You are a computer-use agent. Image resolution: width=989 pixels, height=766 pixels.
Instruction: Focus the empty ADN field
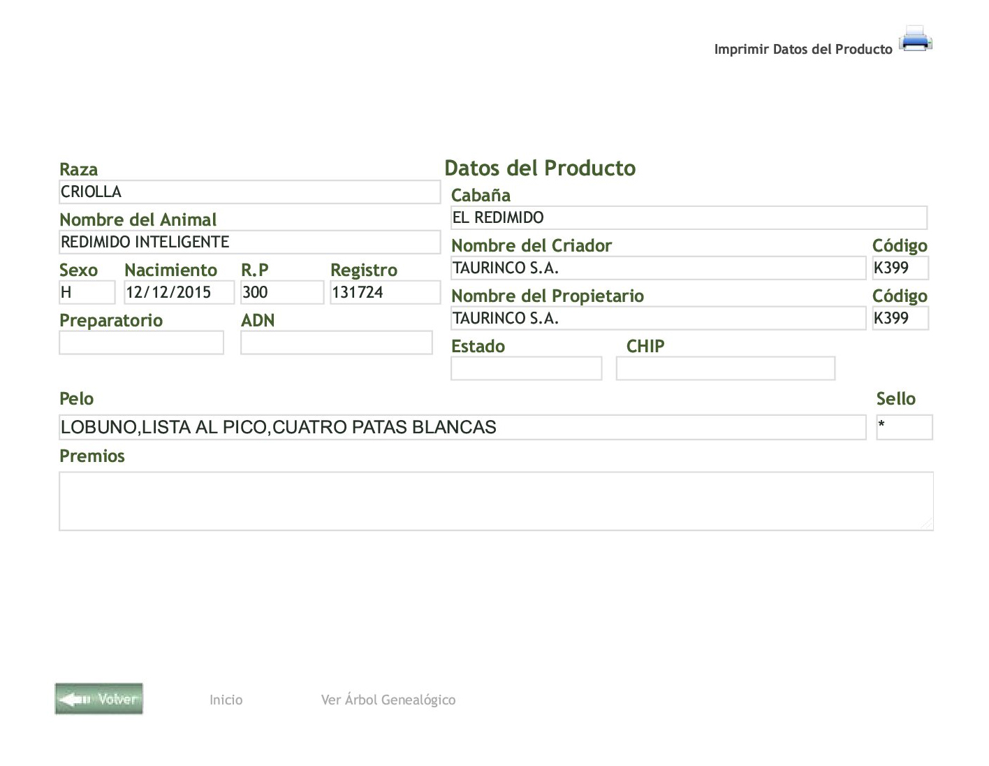336,342
